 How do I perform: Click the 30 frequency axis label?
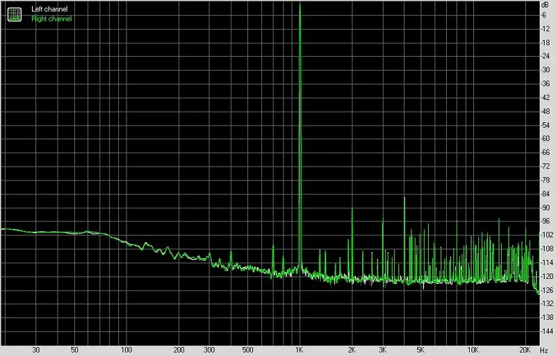point(36,350)
